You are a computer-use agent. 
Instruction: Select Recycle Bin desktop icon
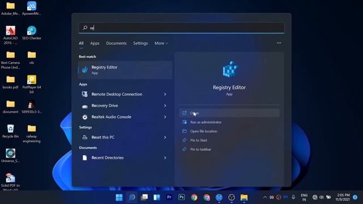(x=10, y=131)
